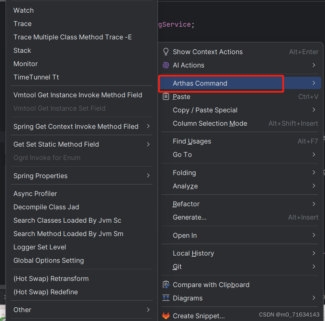Open the Other submenu
Screen dimensions: 325x321
point(148,310)
